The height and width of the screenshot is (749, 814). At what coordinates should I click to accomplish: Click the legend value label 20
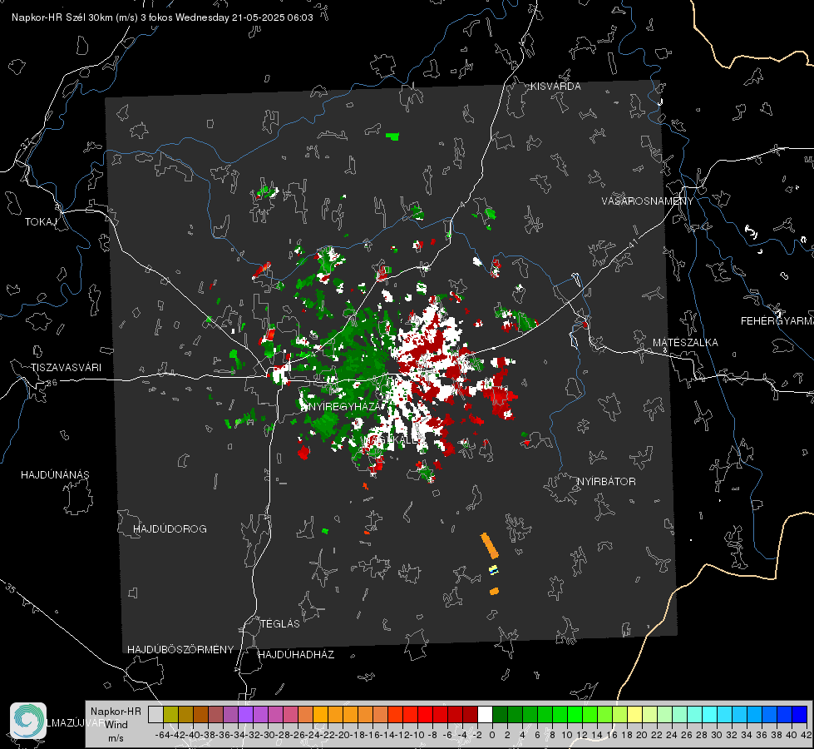642,735
